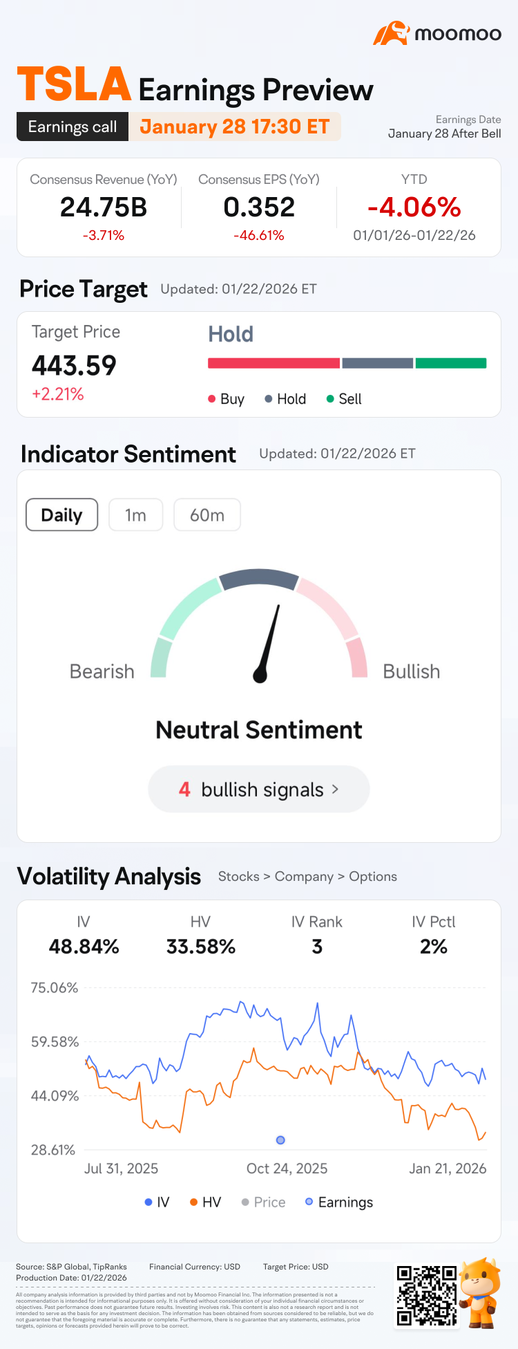This screenshot has width=518, height=1349.
Task: Click the red Buy rating bar segment
Action: click(x=274, y=363)
